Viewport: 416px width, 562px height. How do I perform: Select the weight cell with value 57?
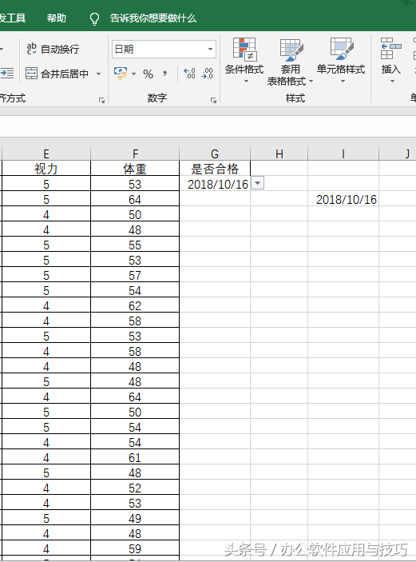(135, 275)
